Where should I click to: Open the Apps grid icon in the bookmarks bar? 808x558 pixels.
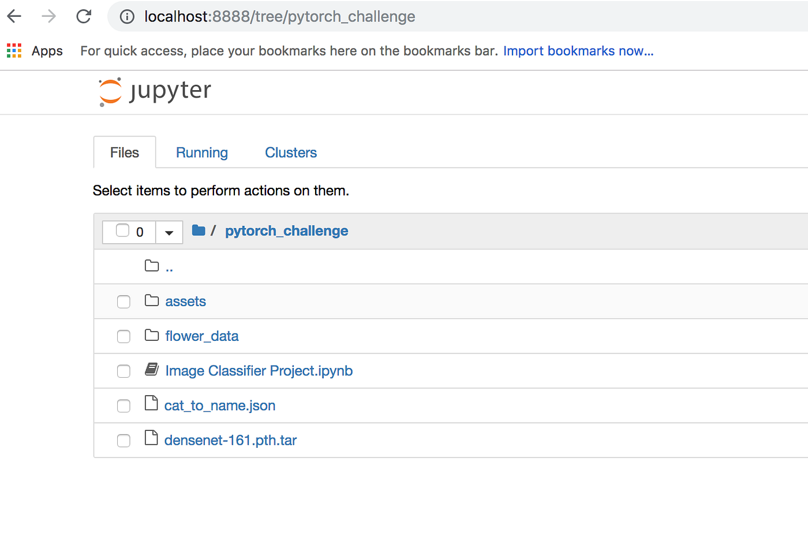(x=14, y=51)
